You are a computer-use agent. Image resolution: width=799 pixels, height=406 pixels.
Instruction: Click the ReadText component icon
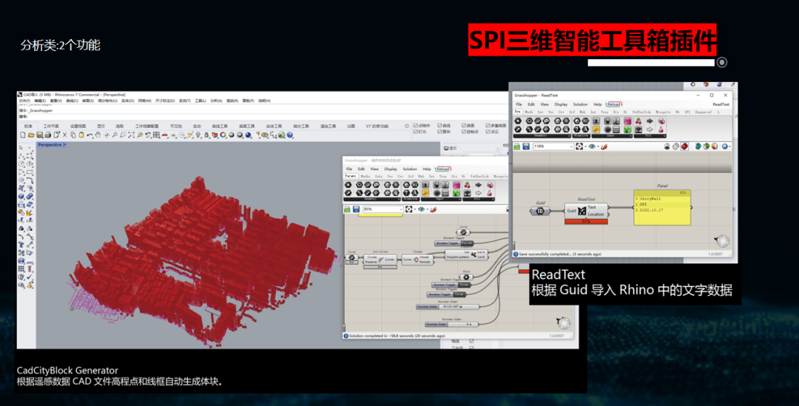click(x=581, y=212)
